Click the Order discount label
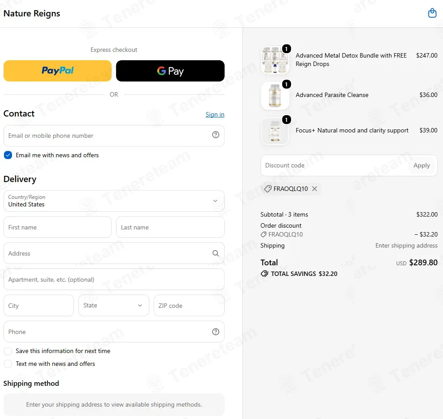This screenshot has width=443, height=419. tap(281, 225)
